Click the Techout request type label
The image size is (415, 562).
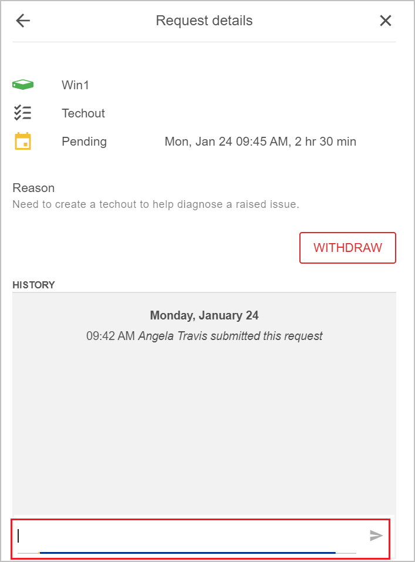(83, 113)
